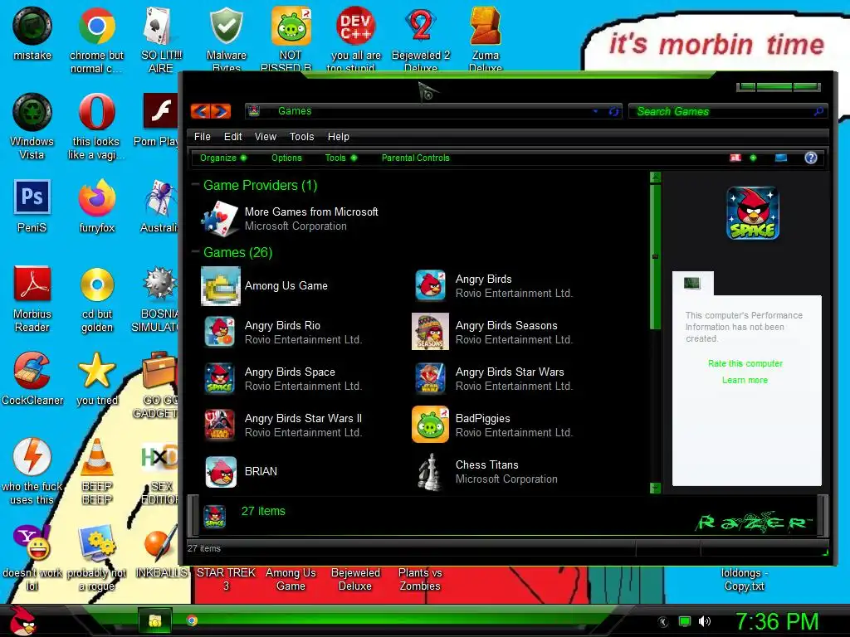Screen dimensions: 850x637
Task: Open the Zuma Deluxe desktop icon
Action: (485, 26)
